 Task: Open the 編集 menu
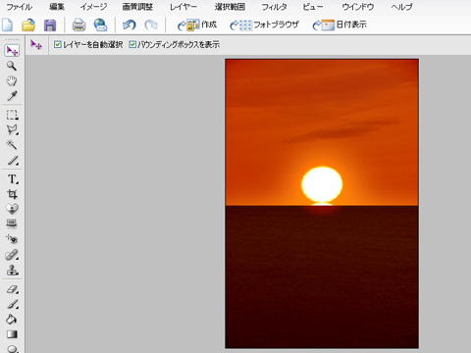pos(57,7)
